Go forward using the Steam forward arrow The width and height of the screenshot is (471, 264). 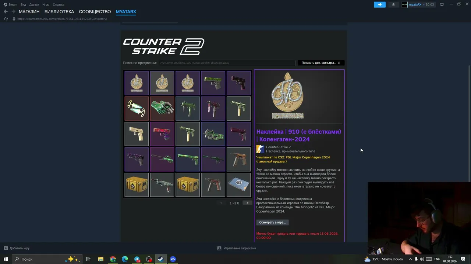pos(13,12)
